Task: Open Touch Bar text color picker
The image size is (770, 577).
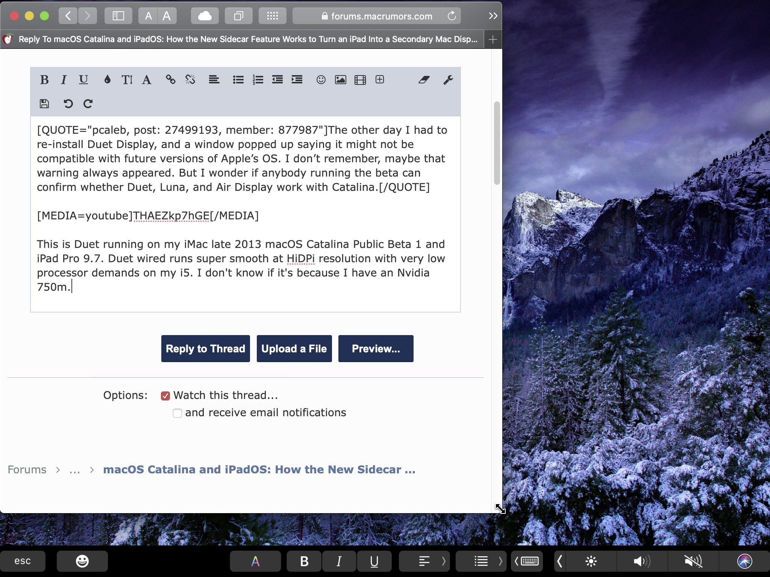Action: [255, 561]
